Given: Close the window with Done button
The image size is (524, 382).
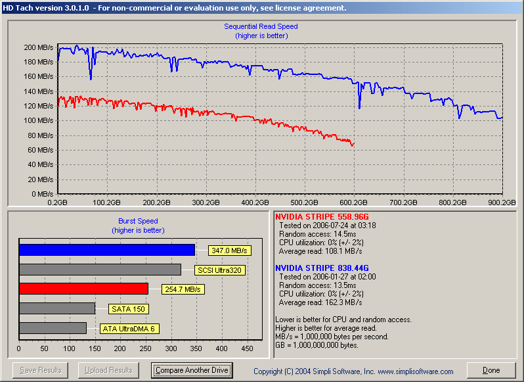Looking at the screenshot, I should tap(491, 370).
